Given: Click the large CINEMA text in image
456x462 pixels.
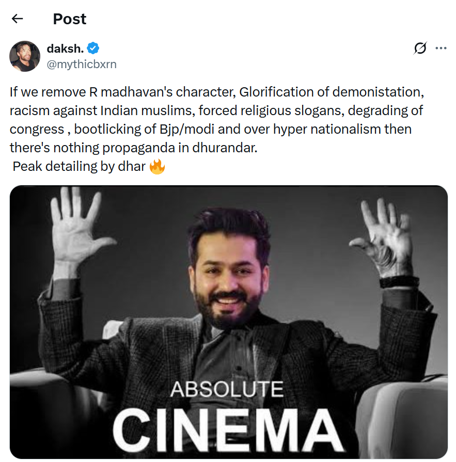Looking at the screenshot, I should [228, 429].
